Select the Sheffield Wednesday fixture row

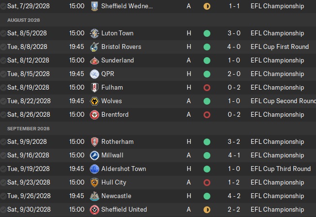[145, 6]
